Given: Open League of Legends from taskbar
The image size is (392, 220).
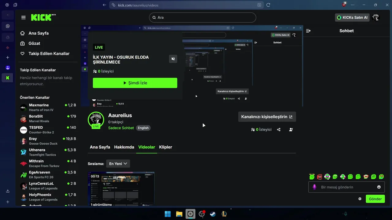Looking at the screenshot, I should click(224, 214).
